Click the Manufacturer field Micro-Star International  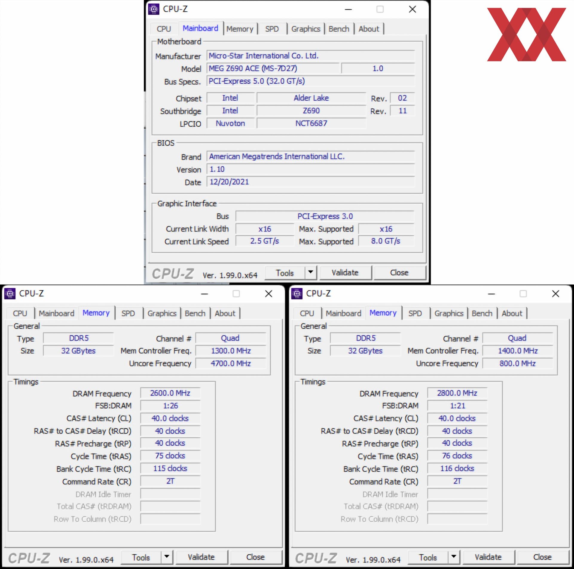[x=311, y=56]
